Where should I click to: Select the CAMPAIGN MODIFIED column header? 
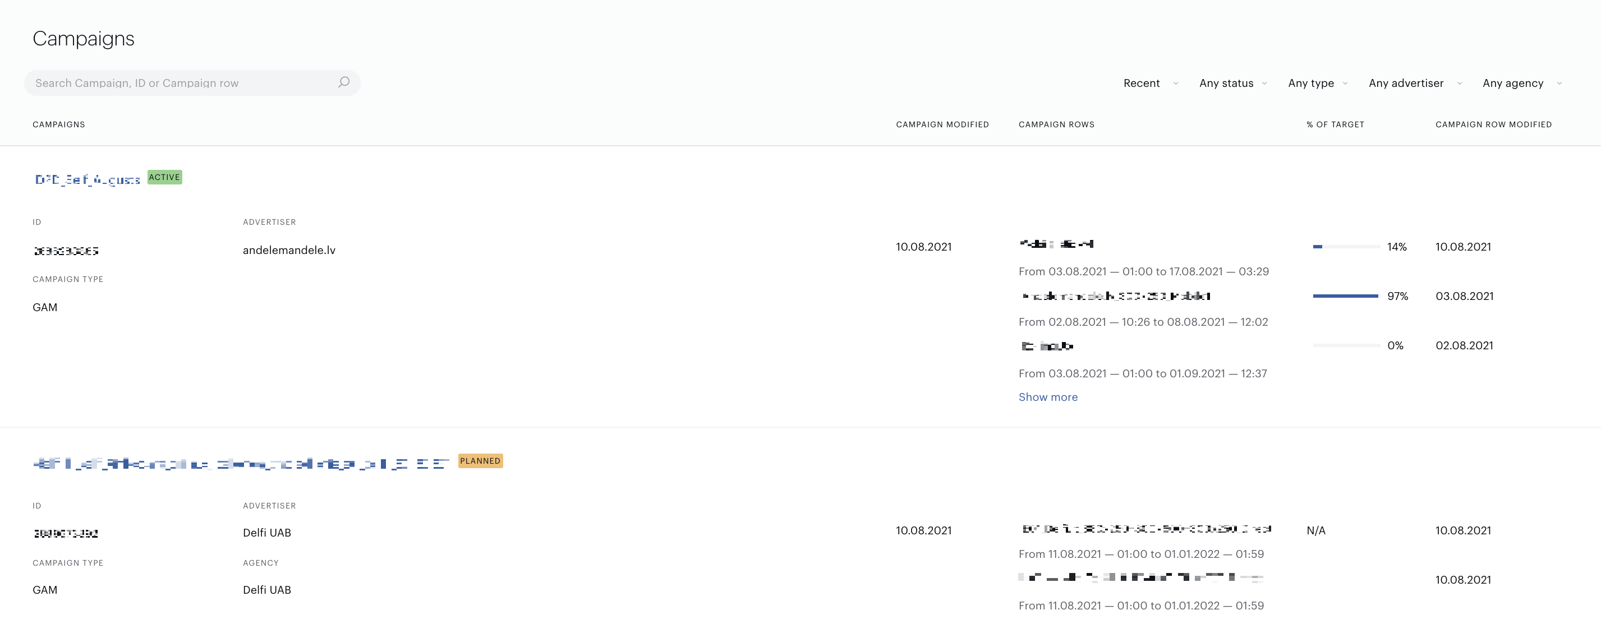[x=942, y=124]
